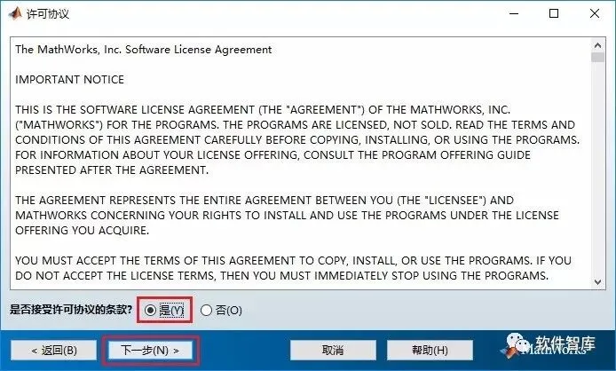Click the scroll-up arrow of license text

(x=597, y=45)
